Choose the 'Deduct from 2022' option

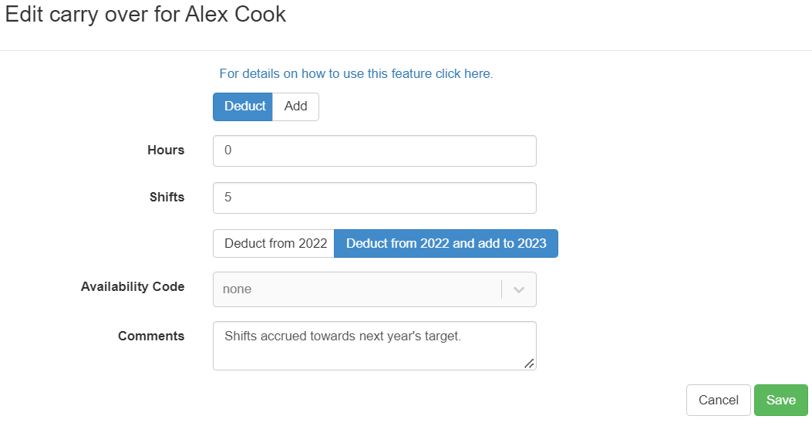point(275,243)
